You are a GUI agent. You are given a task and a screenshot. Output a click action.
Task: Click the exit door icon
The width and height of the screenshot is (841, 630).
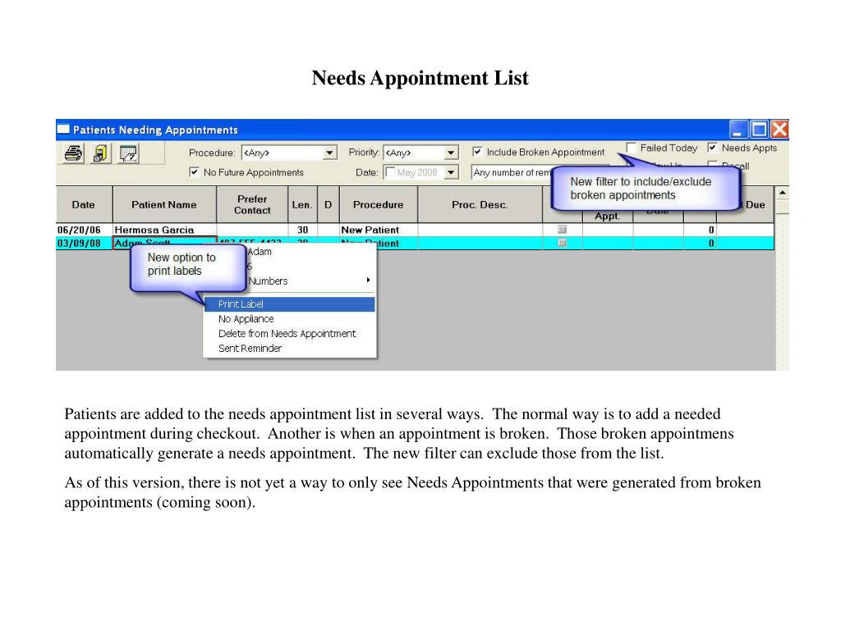pos(100,153)
